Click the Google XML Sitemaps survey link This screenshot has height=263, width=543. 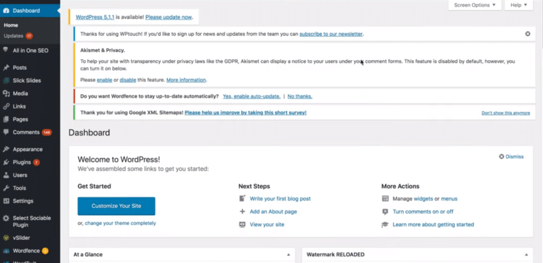point(246,113)
